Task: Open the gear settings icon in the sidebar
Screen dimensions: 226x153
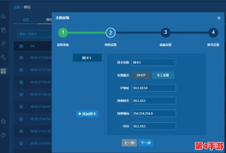Action: click(x=3, y=121)
